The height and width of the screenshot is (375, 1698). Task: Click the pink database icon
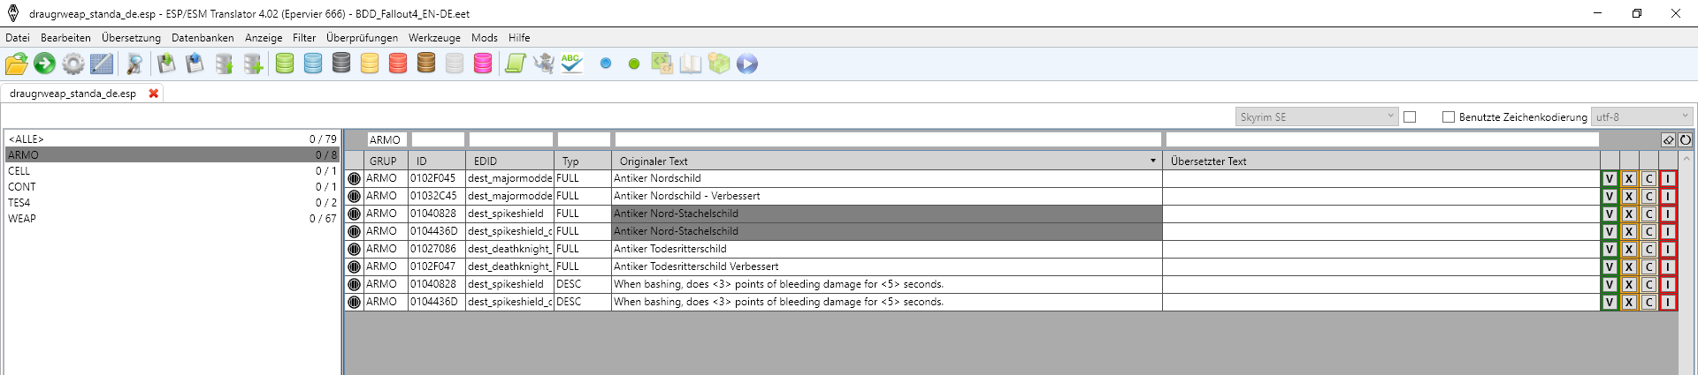483,64
